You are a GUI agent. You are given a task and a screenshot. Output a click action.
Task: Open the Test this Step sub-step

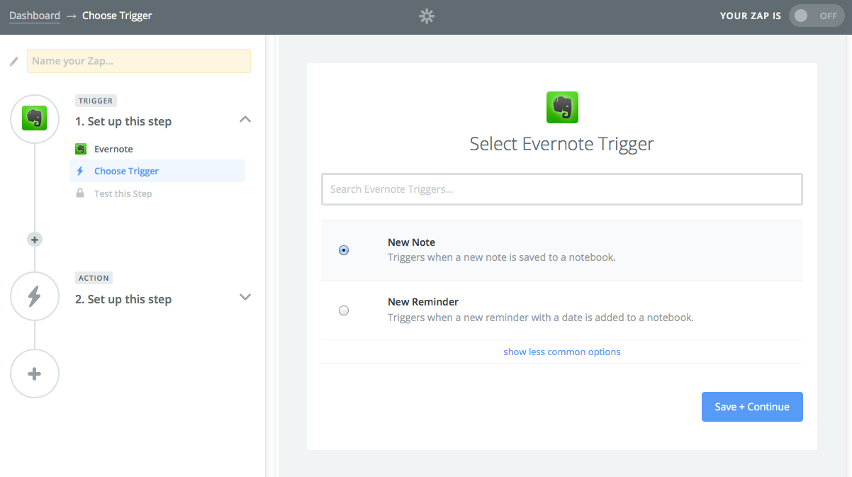point(123,193)
